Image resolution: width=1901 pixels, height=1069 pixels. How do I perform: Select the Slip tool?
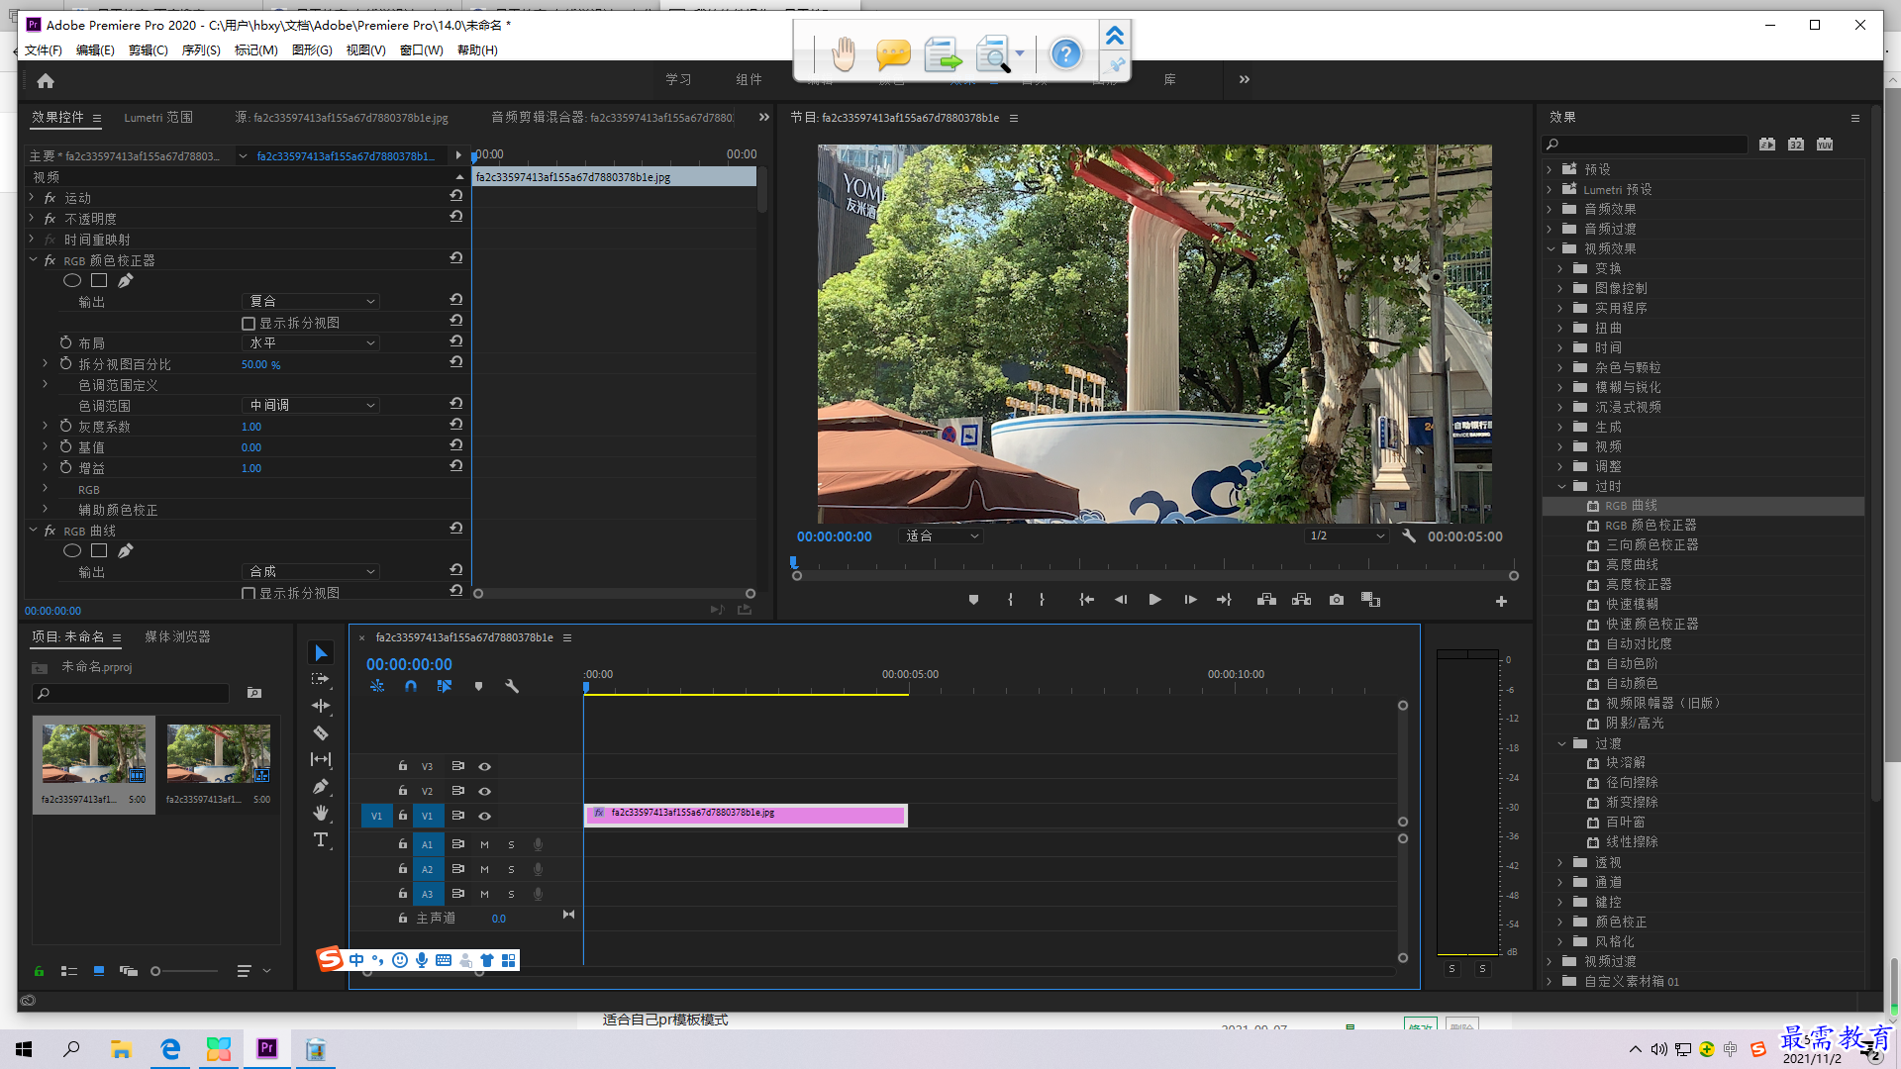(x=321, y=759)
